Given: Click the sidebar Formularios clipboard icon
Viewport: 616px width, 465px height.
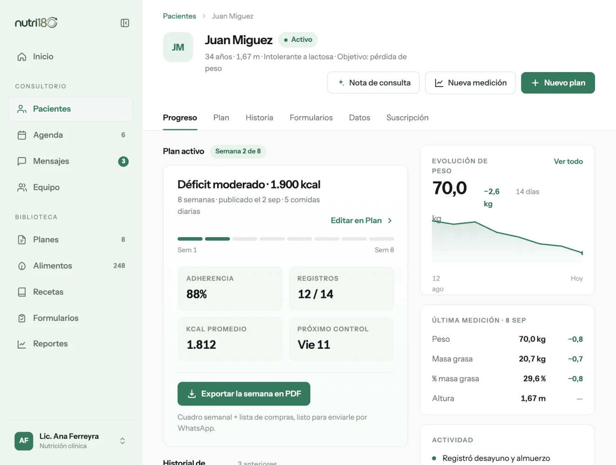Looking at the screenshot, I should pyautogui.click(x=22, y=318).
